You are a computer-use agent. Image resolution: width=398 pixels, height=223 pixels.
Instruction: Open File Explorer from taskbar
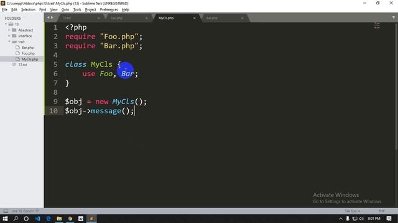pos(59,219)
